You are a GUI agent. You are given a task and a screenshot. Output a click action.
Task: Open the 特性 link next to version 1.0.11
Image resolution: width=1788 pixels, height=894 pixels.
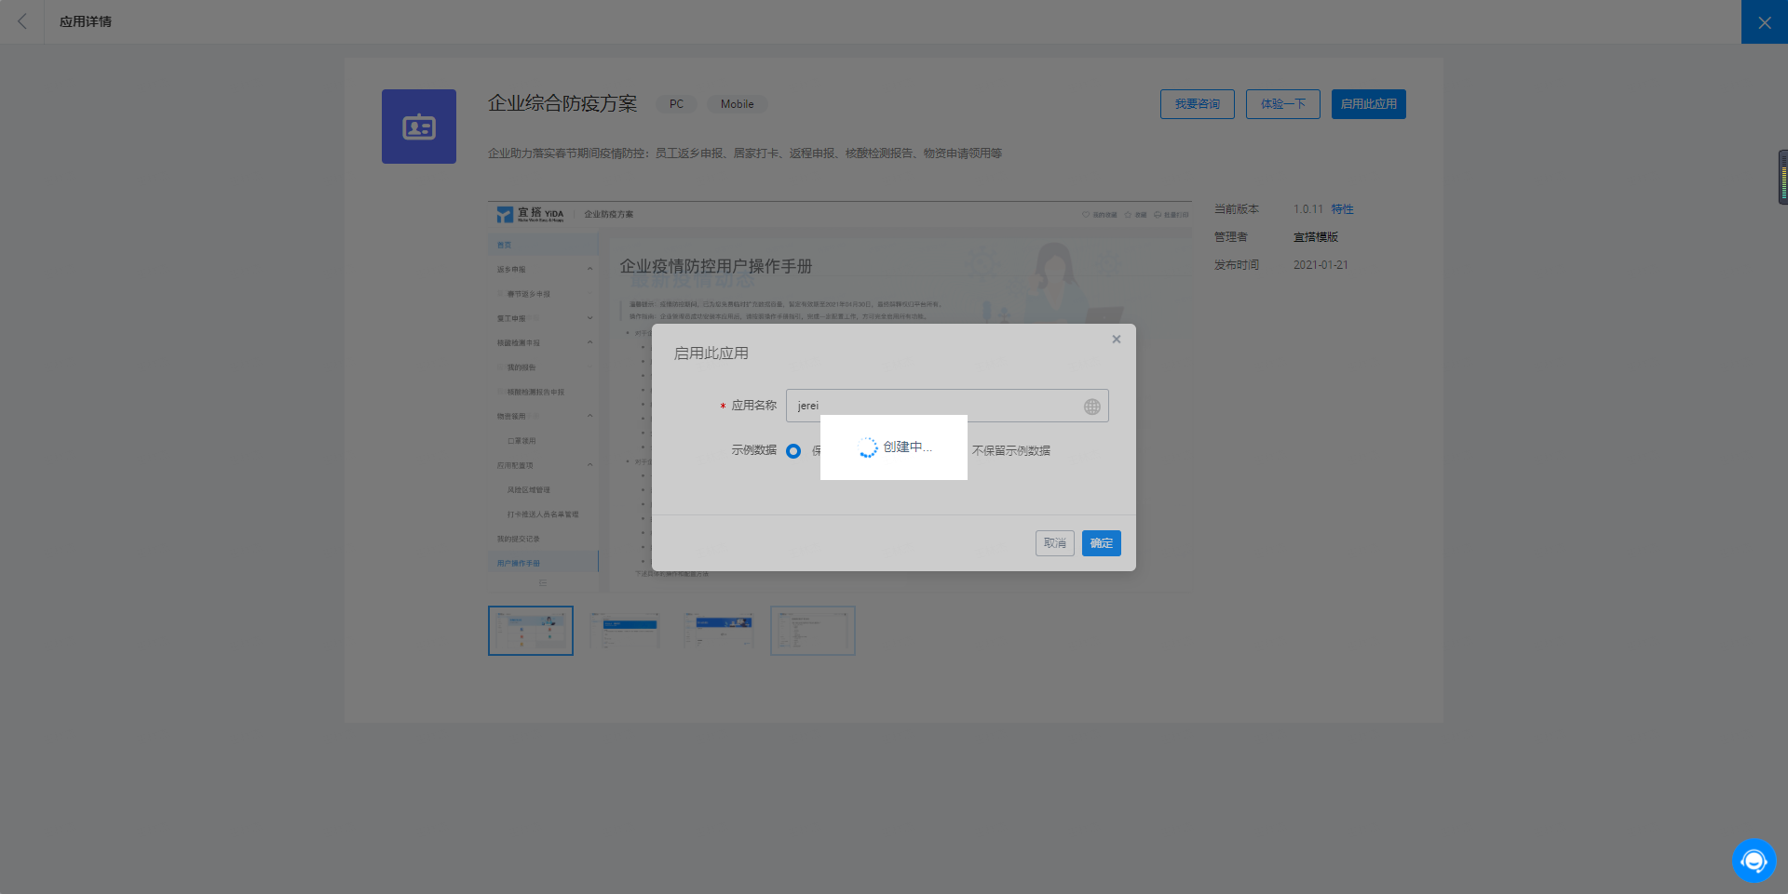click(x=1342, y=209)
